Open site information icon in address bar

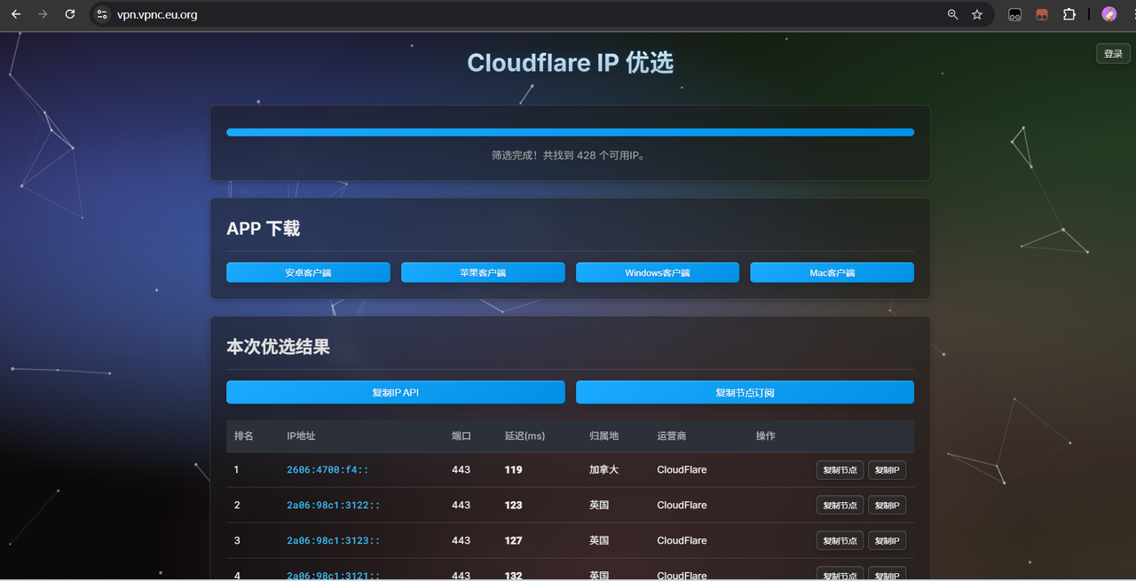click(102, 14)
